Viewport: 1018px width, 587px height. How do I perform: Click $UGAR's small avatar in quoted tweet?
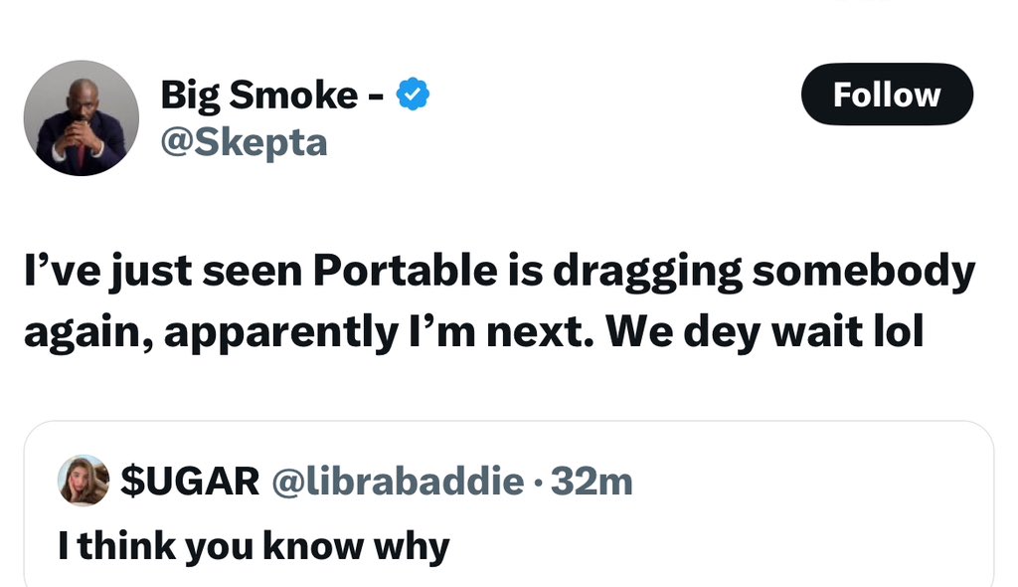tap(84, 482)
